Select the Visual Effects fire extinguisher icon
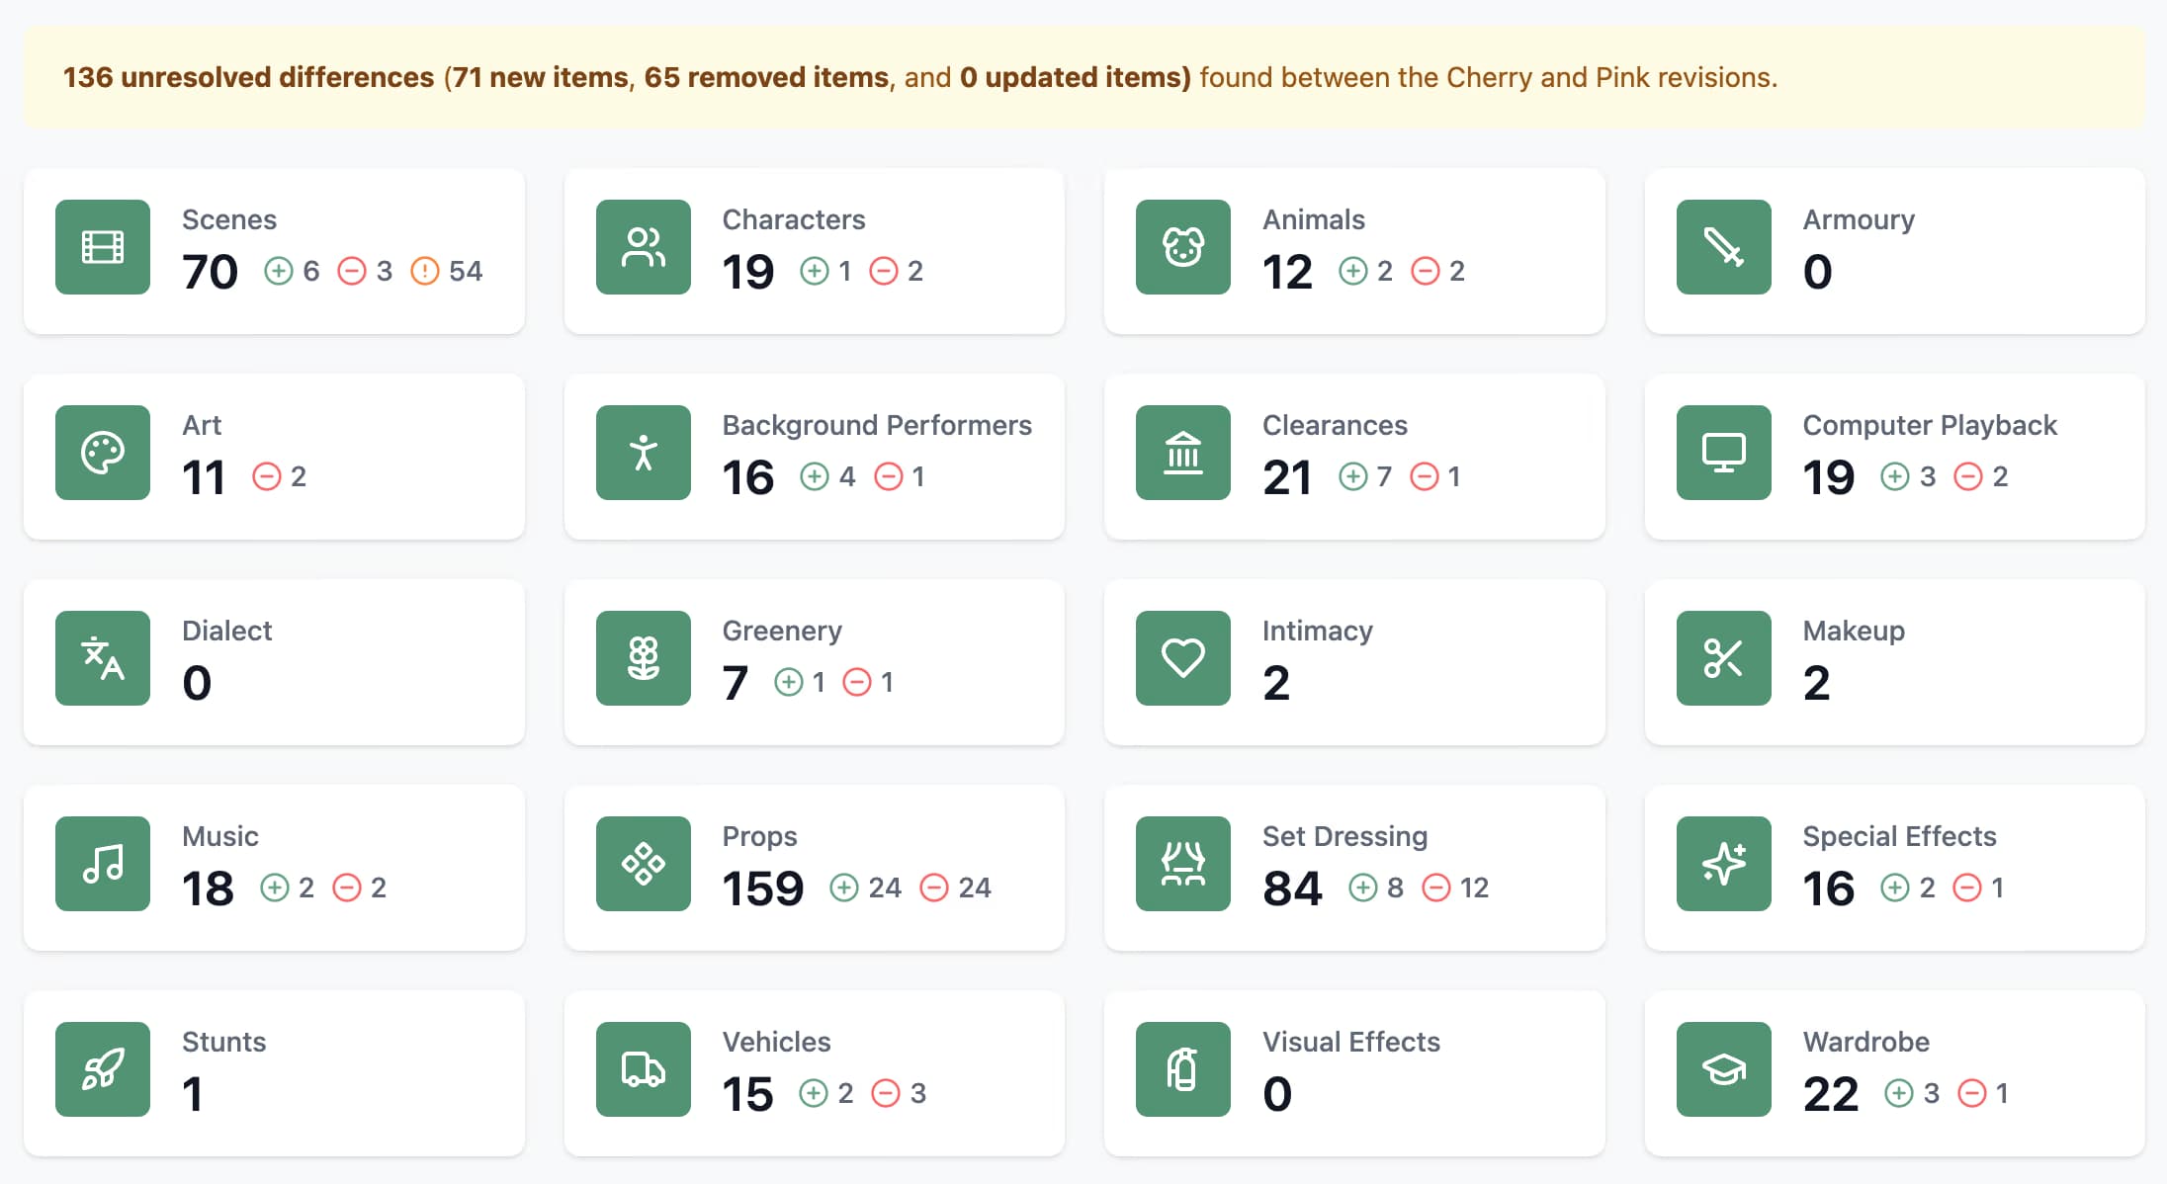The image size is (2167, 1184). click(x=1183, y=1069)
